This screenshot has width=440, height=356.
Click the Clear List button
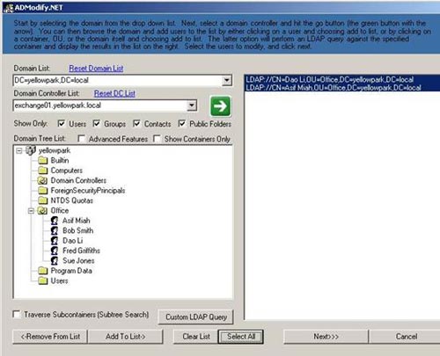point(196,337)
